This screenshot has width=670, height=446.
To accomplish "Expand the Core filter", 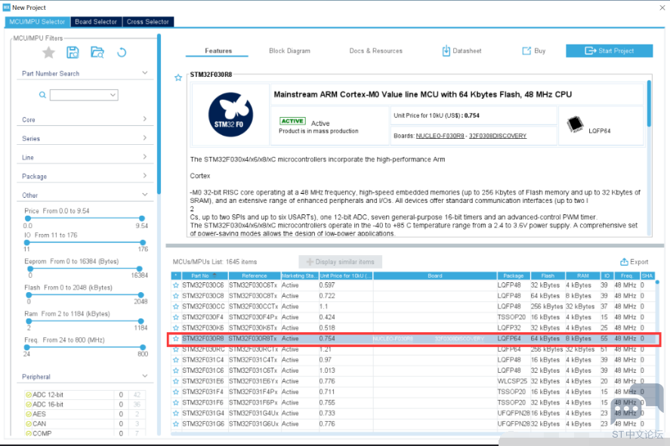I will point(145,119).
